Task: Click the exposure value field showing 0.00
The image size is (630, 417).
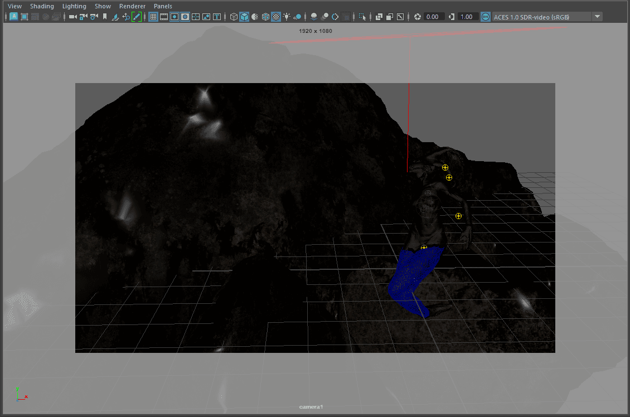Action: click(434, 17)
